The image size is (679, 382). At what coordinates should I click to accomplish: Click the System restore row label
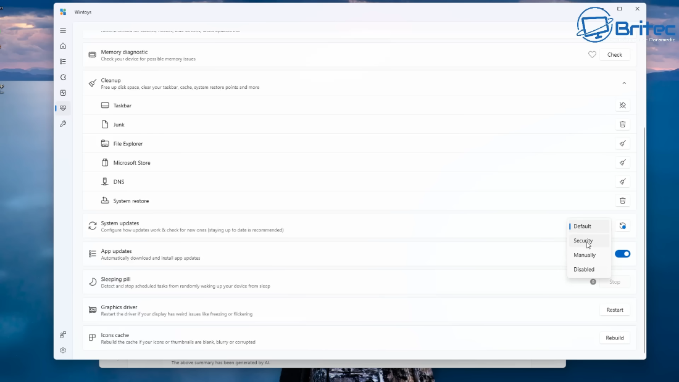coord(131,201)
